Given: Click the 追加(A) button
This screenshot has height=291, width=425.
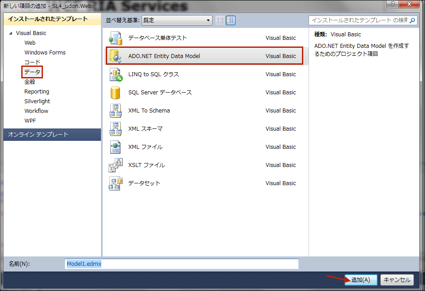Looking at the screenshot, I should click(361, 280).
